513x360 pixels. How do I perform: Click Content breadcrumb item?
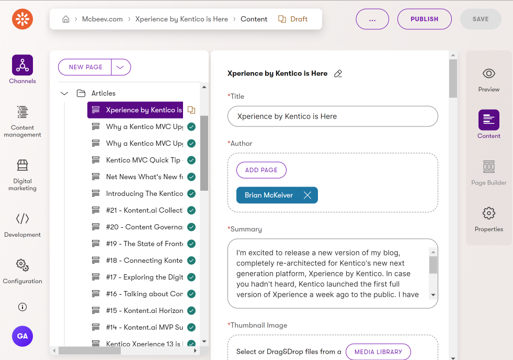(x=254, y=19)
